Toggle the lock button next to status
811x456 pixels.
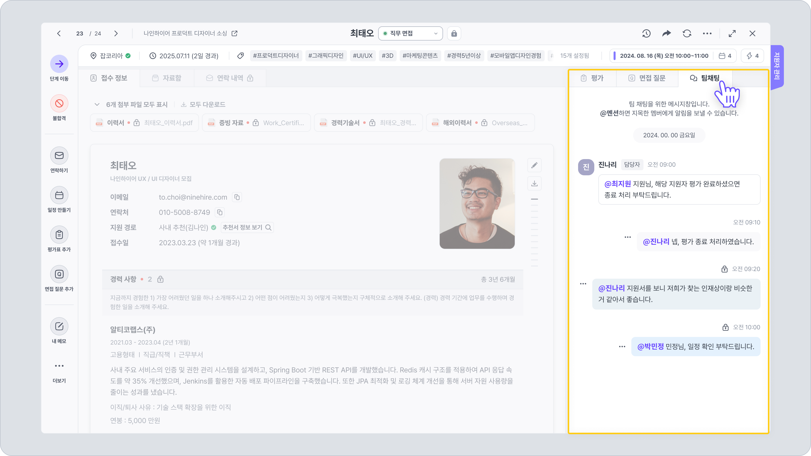454,33
